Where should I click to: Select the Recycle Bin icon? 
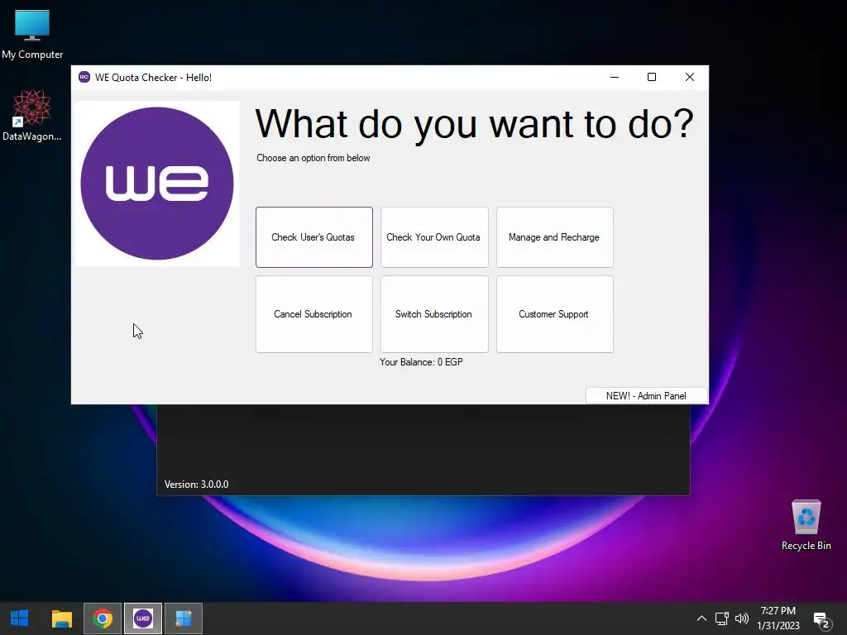click(x=806, y=525)
